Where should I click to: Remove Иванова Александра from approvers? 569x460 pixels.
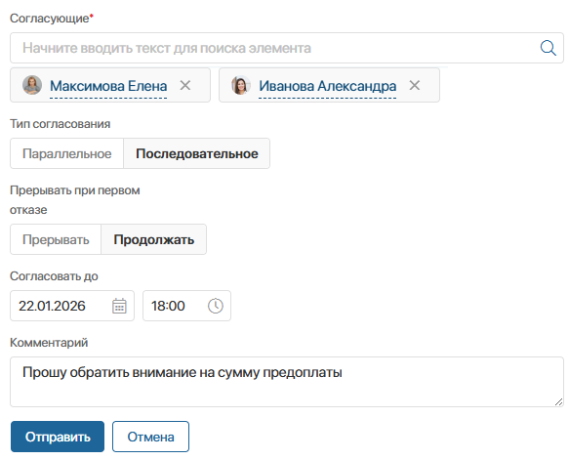pos(415,86)
